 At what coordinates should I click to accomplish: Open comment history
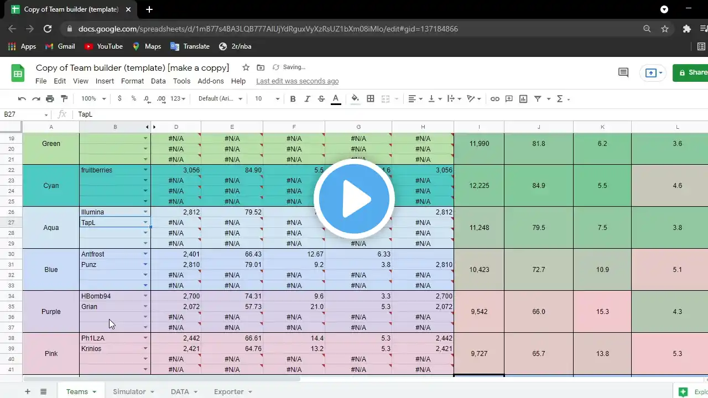coord(623,72)
